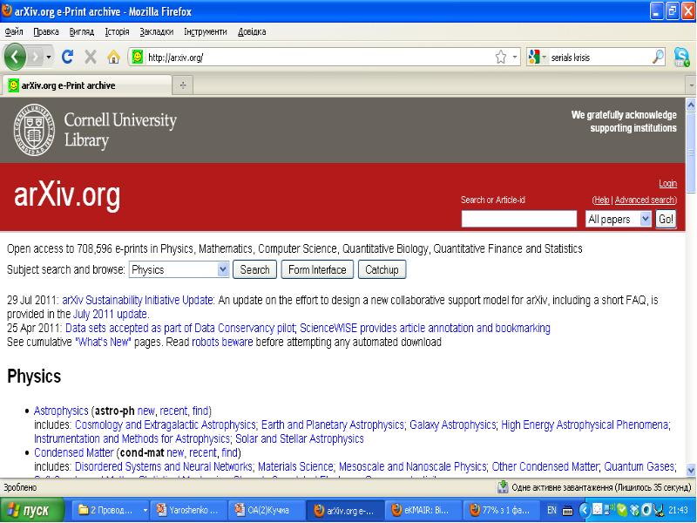Reload the page with the refresh icon

(67, 58)
